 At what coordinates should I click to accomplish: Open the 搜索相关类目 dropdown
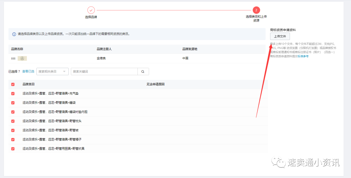click(50, 72)
